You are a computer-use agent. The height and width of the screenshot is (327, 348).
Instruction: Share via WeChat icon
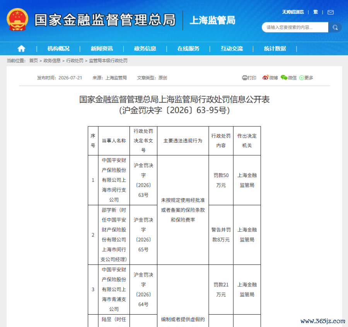(x=288, y=78)
